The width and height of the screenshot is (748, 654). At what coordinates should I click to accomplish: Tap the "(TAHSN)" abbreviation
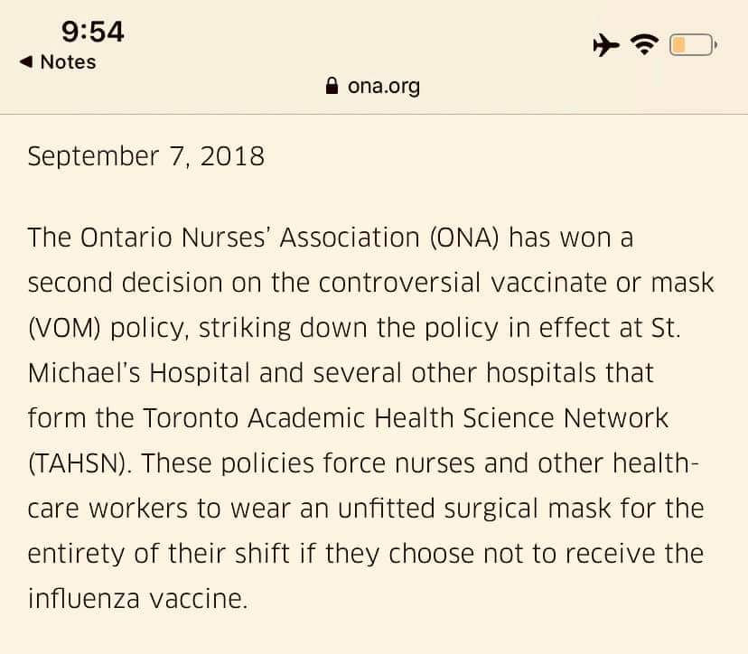click(x=78, y=463)
